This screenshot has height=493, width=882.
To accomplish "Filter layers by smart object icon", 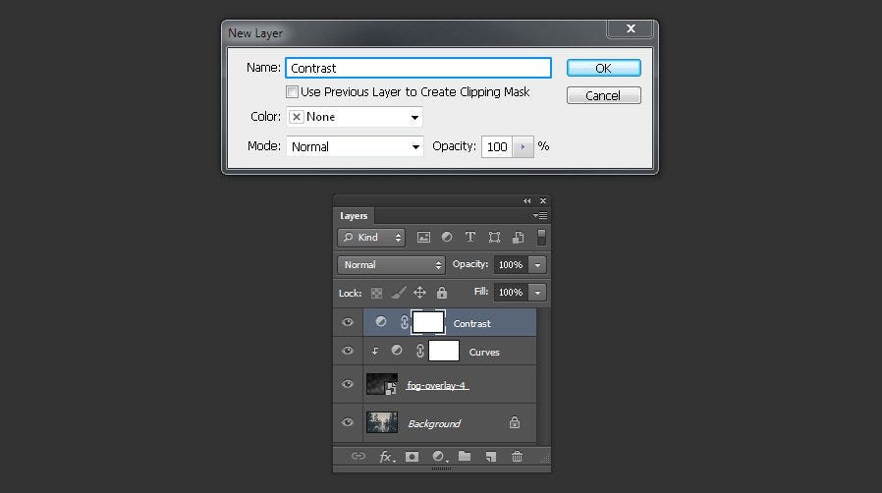I will (x=518, y=238).
